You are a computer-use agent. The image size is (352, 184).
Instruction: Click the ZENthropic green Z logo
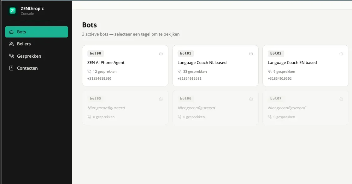(13, 10)
